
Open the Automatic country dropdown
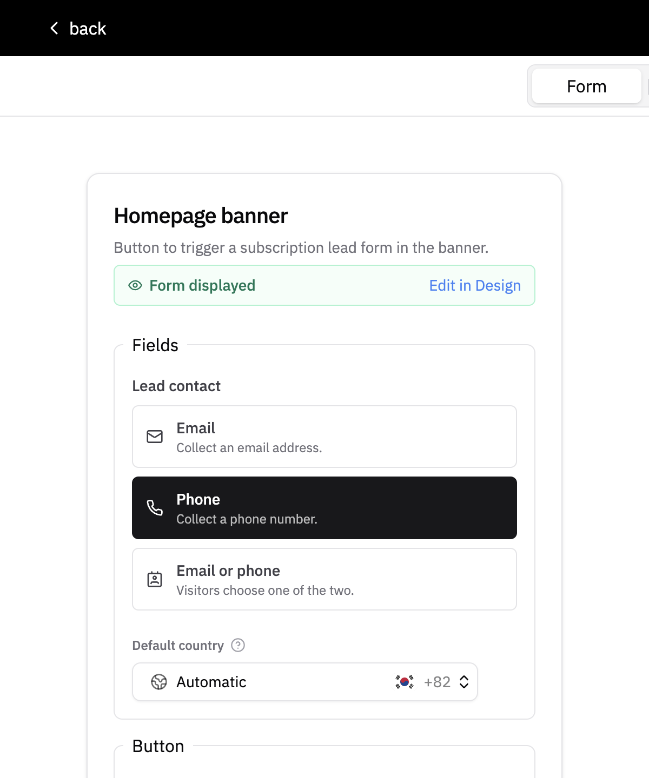[305, 682]
